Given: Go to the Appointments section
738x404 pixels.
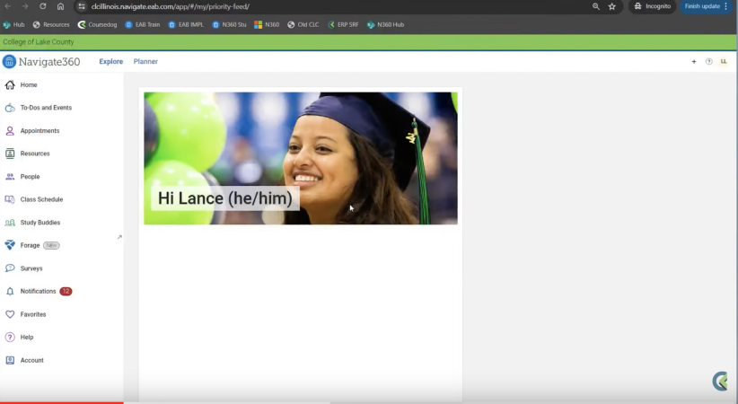Looking at the screenshot, I should click(40, 131).
